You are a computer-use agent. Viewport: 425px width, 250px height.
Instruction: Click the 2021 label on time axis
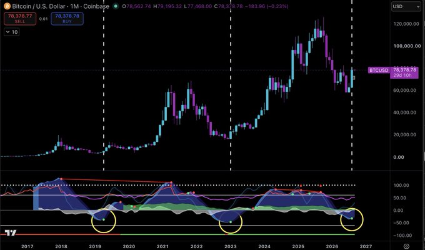(162, 246)
